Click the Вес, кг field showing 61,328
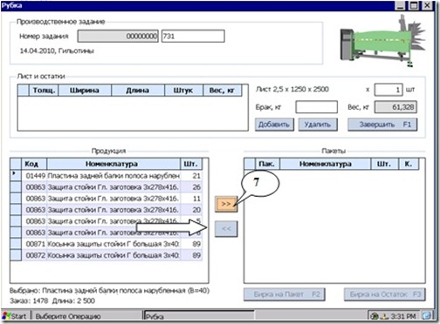The width and height of the screenshot is (440, 324). pos(395,107)
